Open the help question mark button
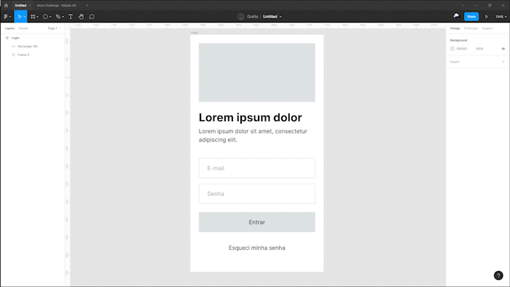 498,275
